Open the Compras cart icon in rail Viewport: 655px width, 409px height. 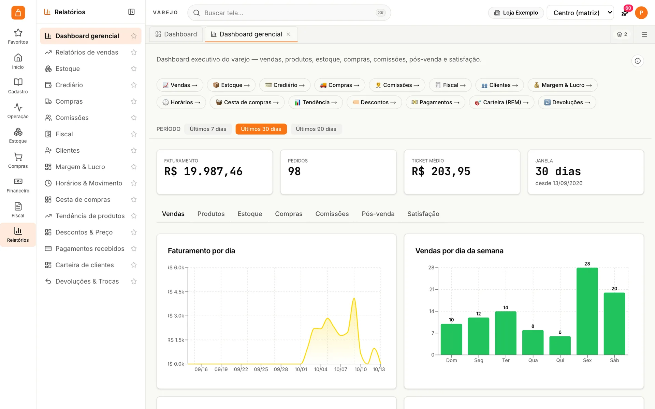point(18,161)
